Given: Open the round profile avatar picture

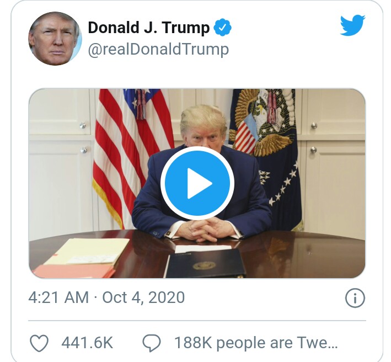Looking at the screenshot, I should (55, 39).
